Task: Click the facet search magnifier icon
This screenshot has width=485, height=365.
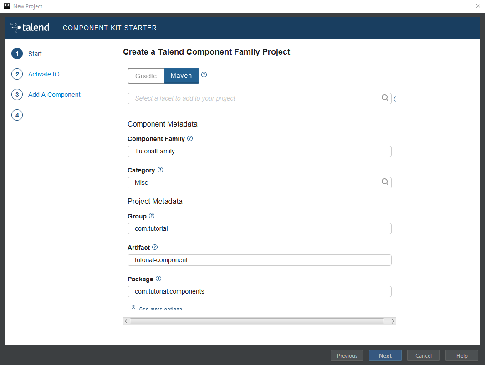Action: [385, 98]
